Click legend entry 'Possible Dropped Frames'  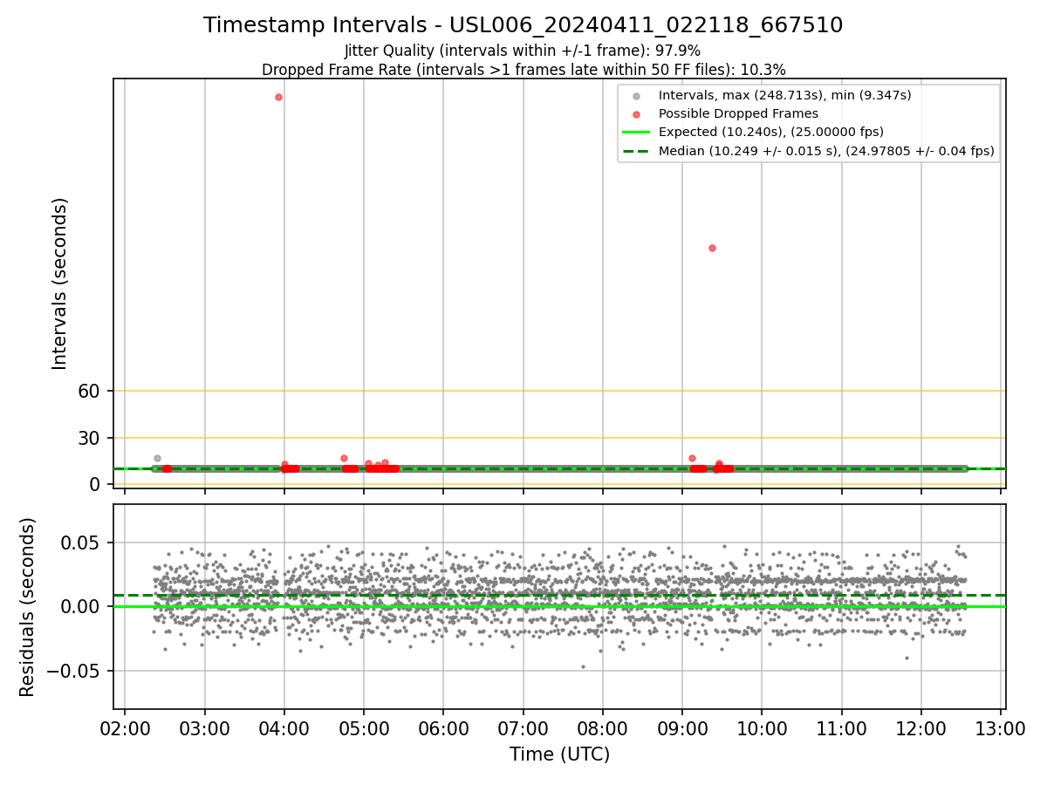pos(738,113)
